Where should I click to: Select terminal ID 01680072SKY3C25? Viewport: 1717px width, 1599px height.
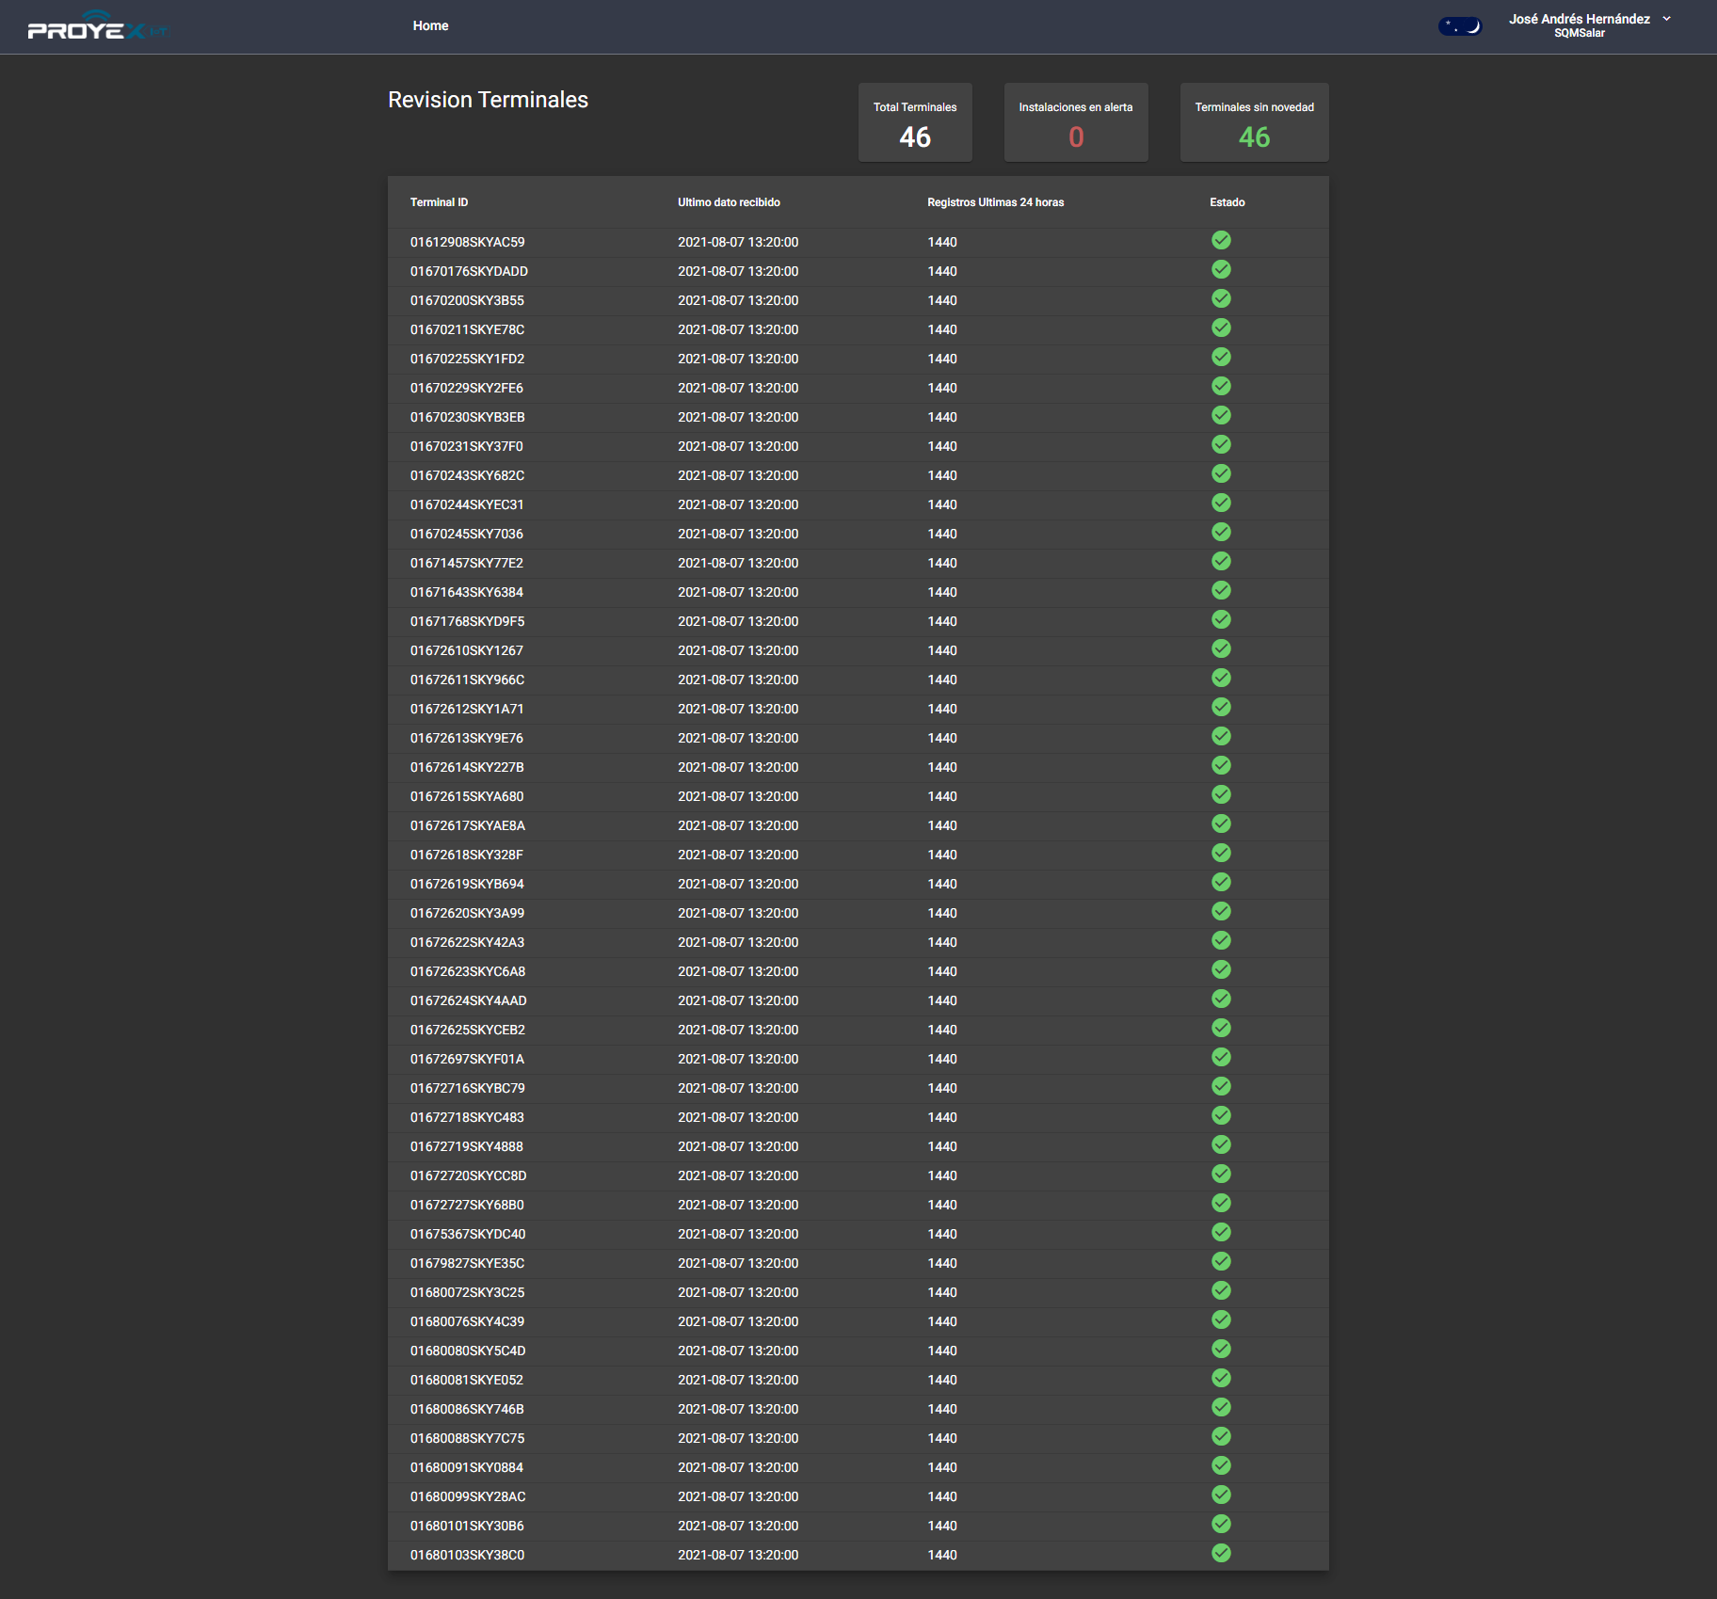pos(467,1292)
